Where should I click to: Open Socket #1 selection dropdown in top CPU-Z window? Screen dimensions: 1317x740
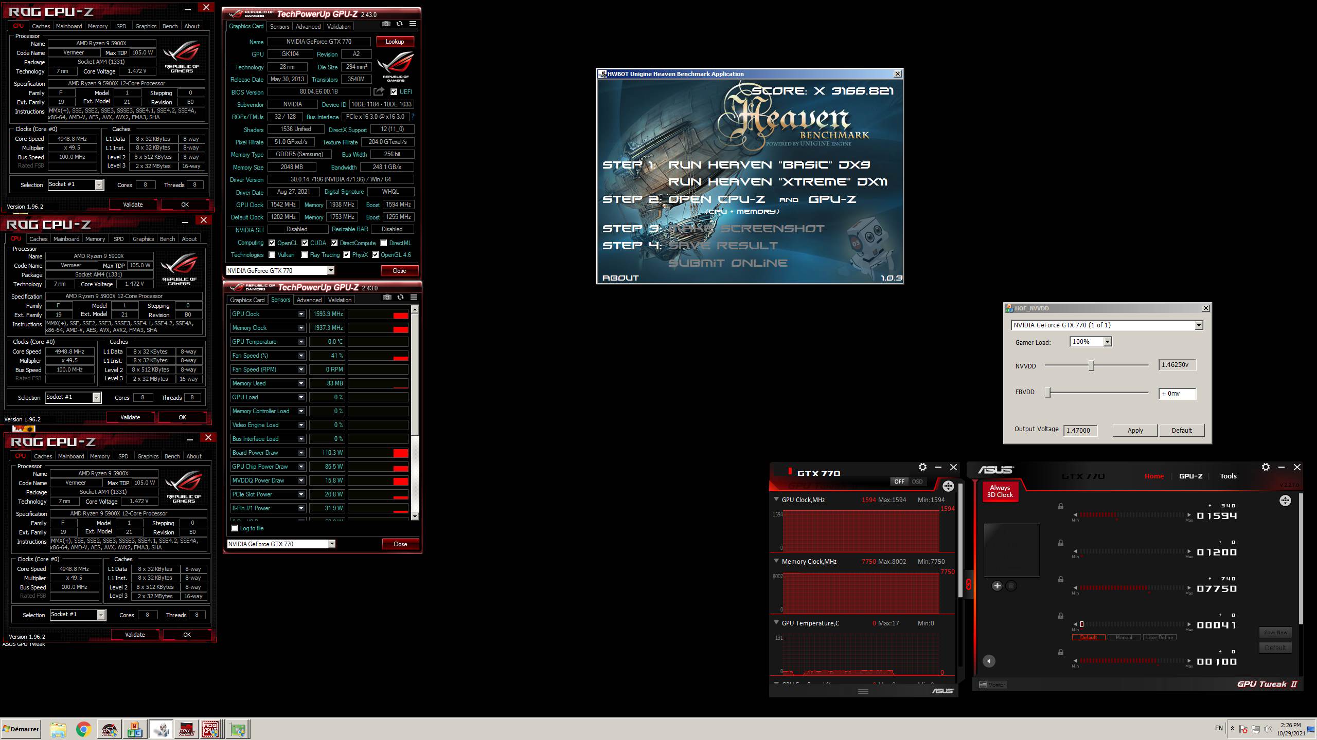99,185
